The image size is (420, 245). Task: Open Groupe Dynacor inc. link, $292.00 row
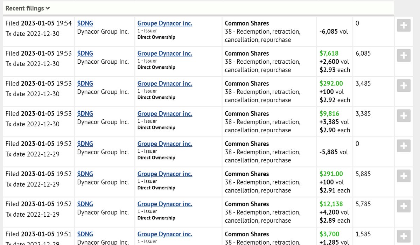click(x=165, y=84)
